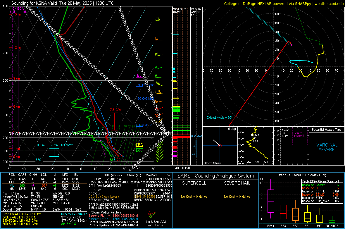Viewport: 345px width, 229px height.
Task: Click the weather.cod.edu credit text
Action: [x=329, y=4]
